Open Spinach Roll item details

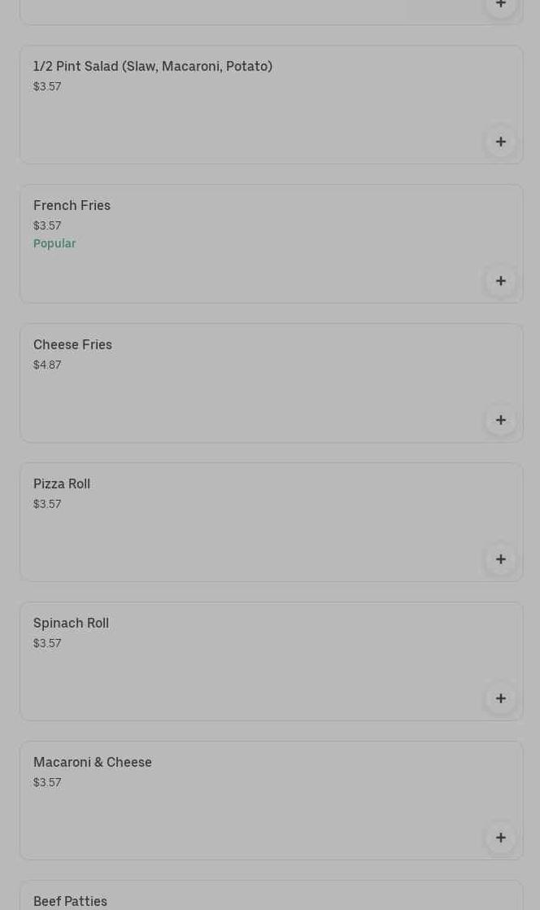click(71, 623)
